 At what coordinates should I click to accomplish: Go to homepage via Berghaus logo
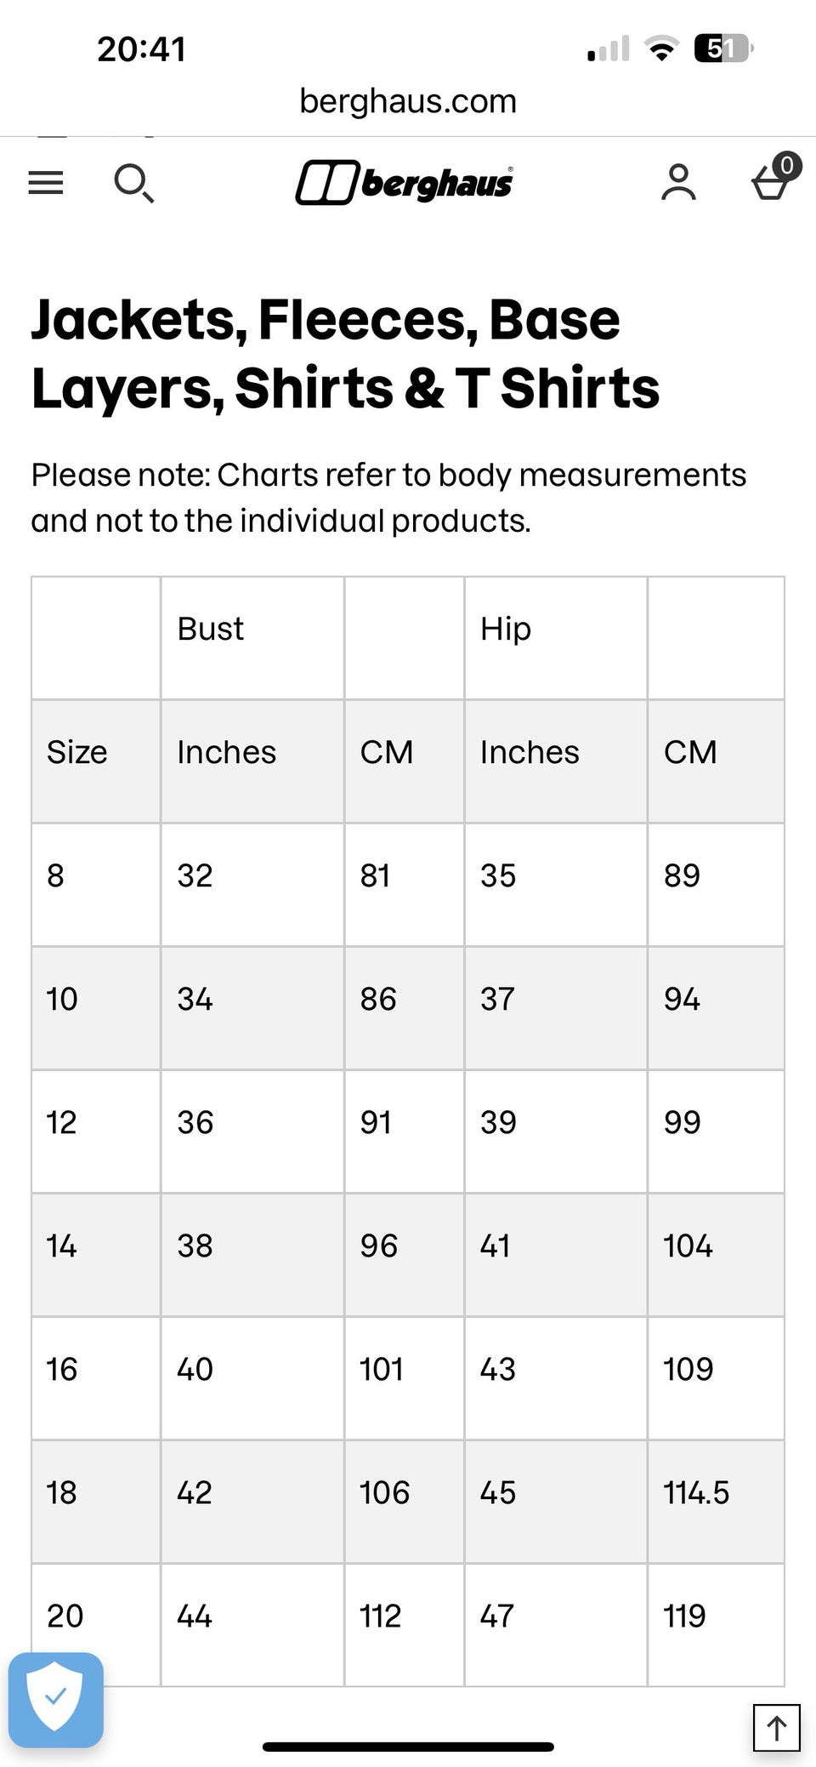405,183
